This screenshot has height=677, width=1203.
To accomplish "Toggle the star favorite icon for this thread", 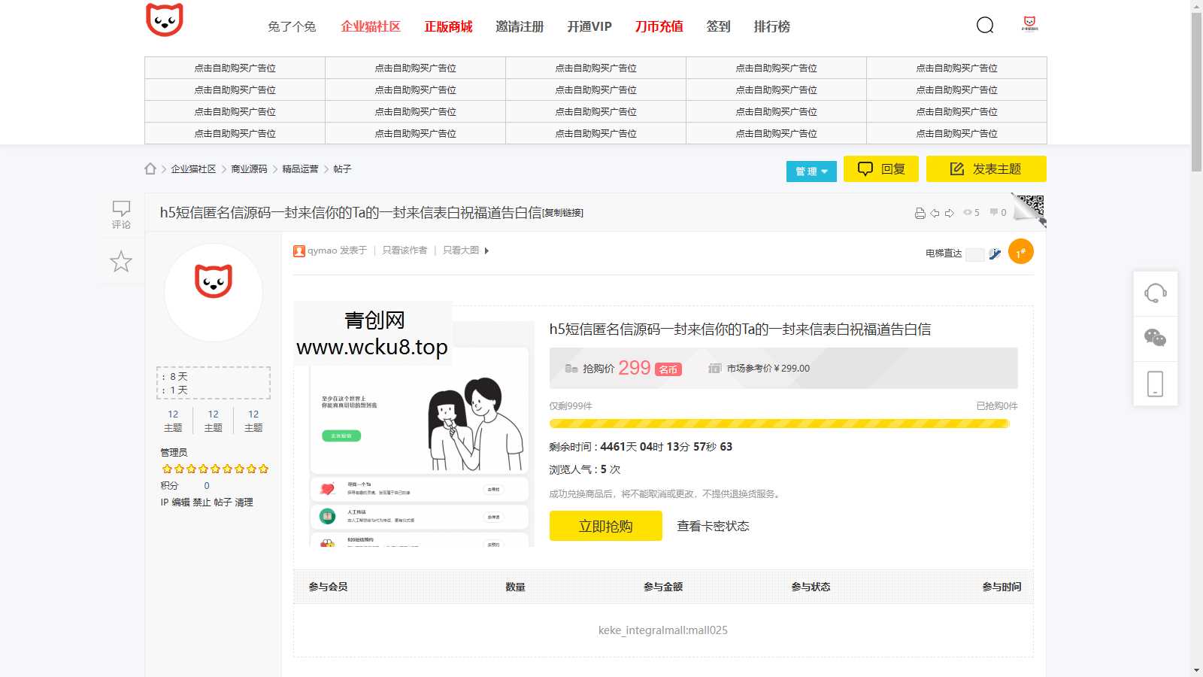I will 120,262.
